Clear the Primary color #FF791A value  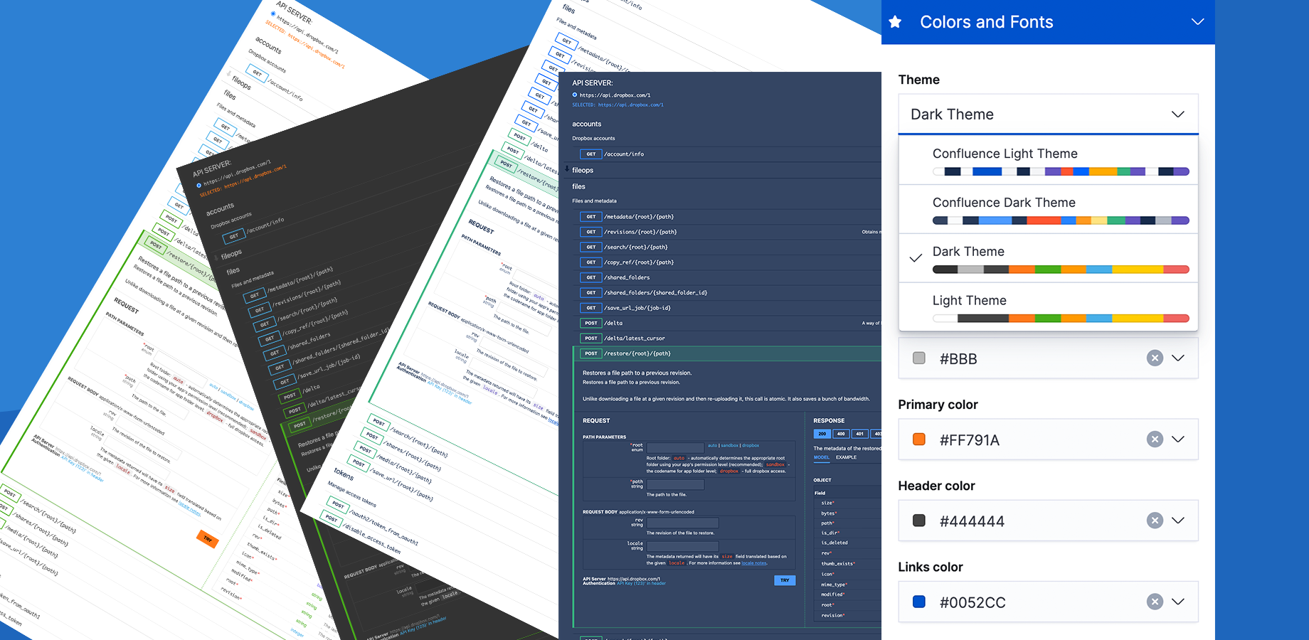[x=1155, y=439]
